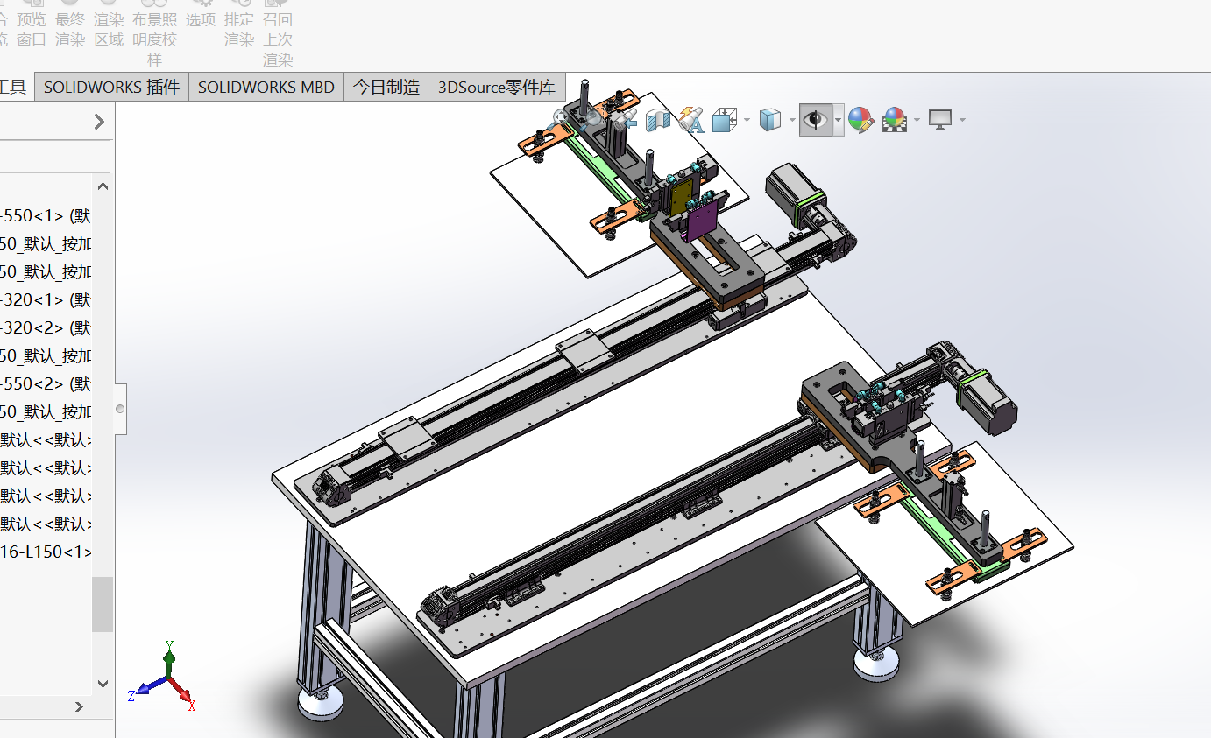This screenshot has width=1211, height=738.
Task: Select tree row "-550<2> (默"
Action: tap(46, 383)
